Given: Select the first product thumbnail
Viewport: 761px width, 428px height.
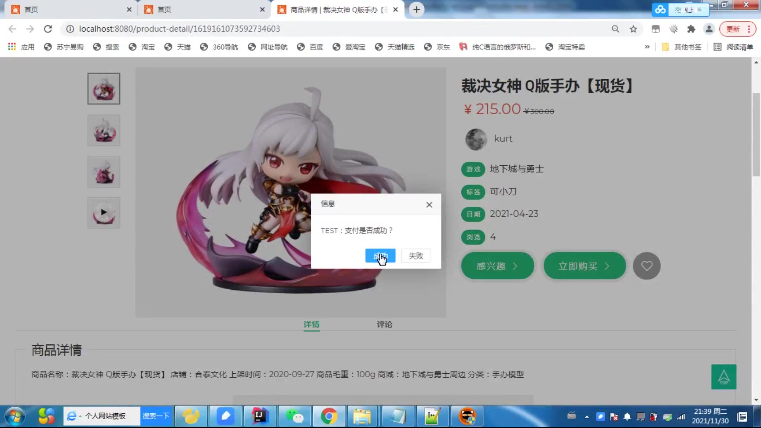Looking at the screenshot, I should 104,88.
